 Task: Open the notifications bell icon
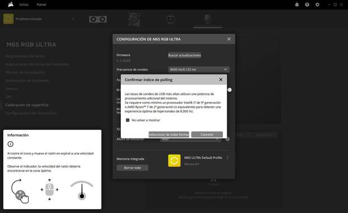(x=297, y=4)
